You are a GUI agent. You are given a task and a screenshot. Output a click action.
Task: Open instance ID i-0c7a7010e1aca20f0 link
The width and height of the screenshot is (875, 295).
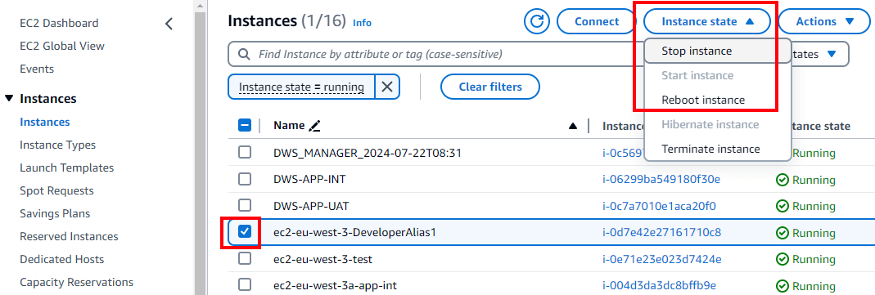click(659, 206)
